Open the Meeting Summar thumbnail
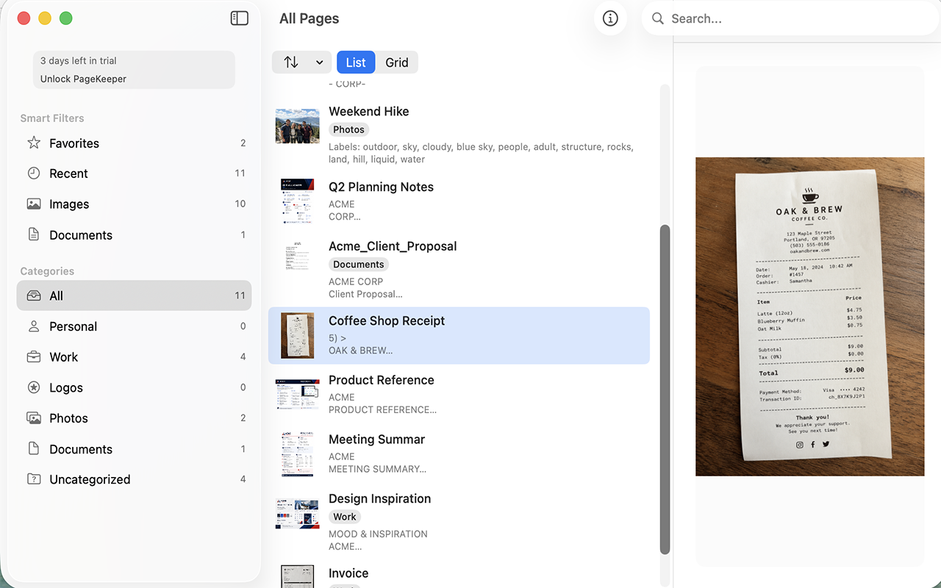Image resolution: width=941 pixels, height=588 pixels. point(298,454)
